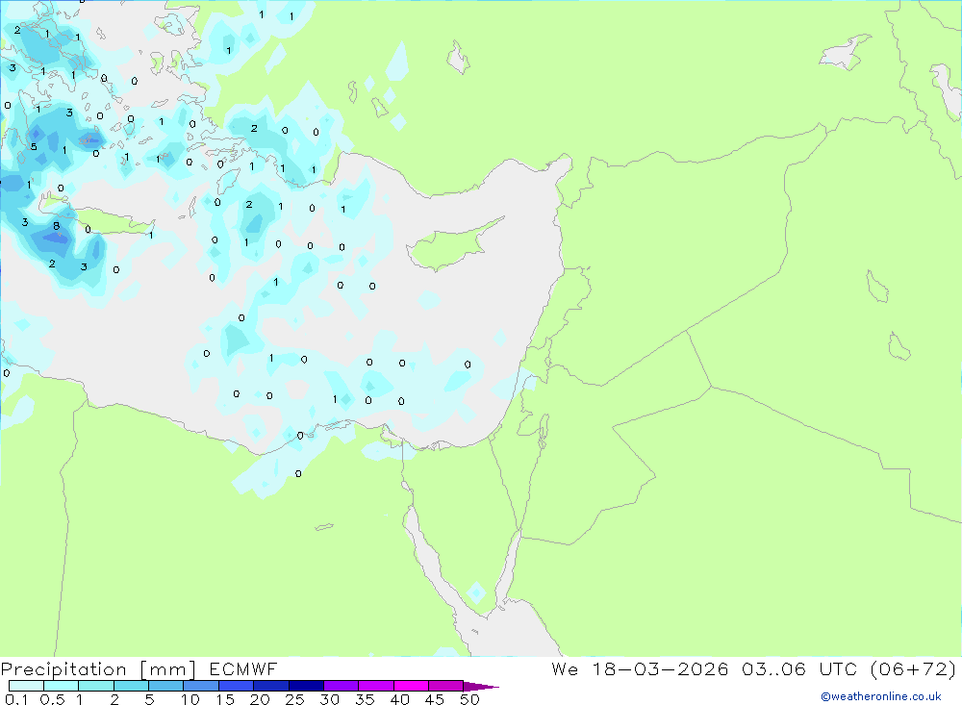Image resolution: width=962 pixels, height=705 pixels.
Task: Click the '[mm]' unit label
Action: [168, 669]
